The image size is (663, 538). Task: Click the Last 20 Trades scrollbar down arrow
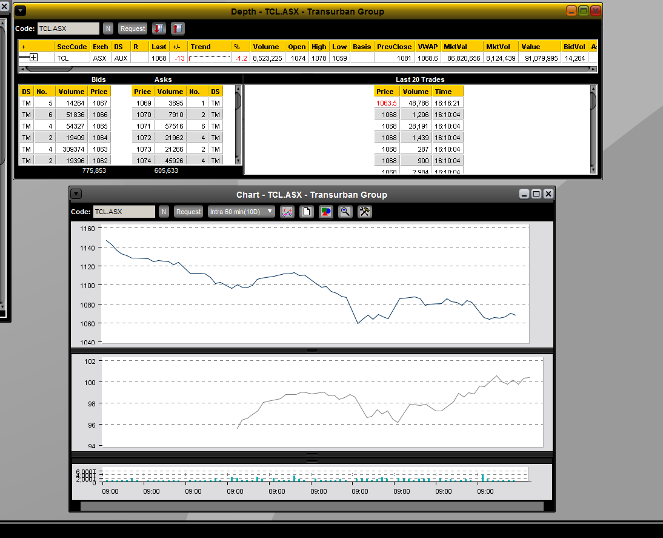pyautogui.click(x=593, y=170)
